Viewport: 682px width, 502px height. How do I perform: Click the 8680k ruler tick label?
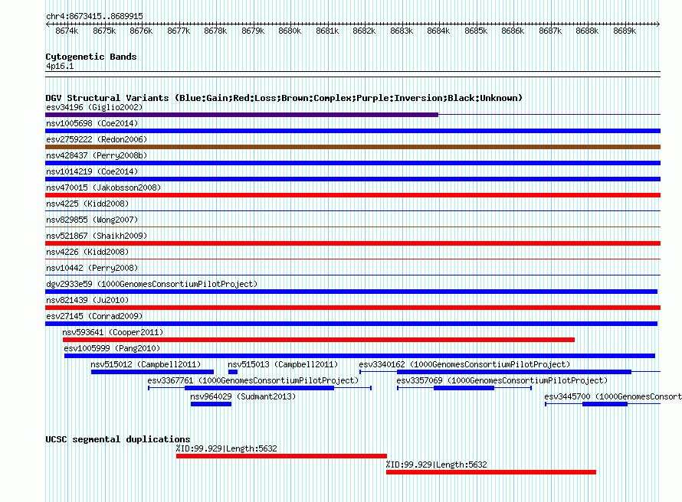coord(290,31)
